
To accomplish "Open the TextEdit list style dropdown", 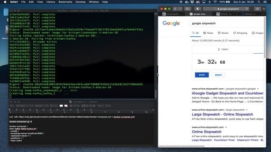I will coord(108,106).
